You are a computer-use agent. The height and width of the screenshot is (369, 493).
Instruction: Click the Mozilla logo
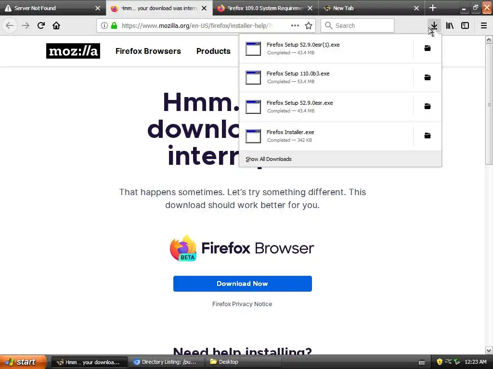tap(73, 51)
